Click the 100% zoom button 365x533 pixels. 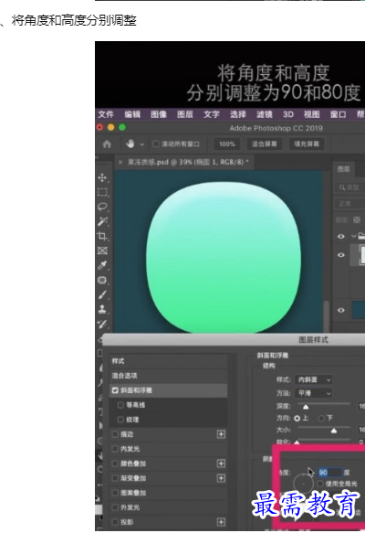[x=227, y=144]
